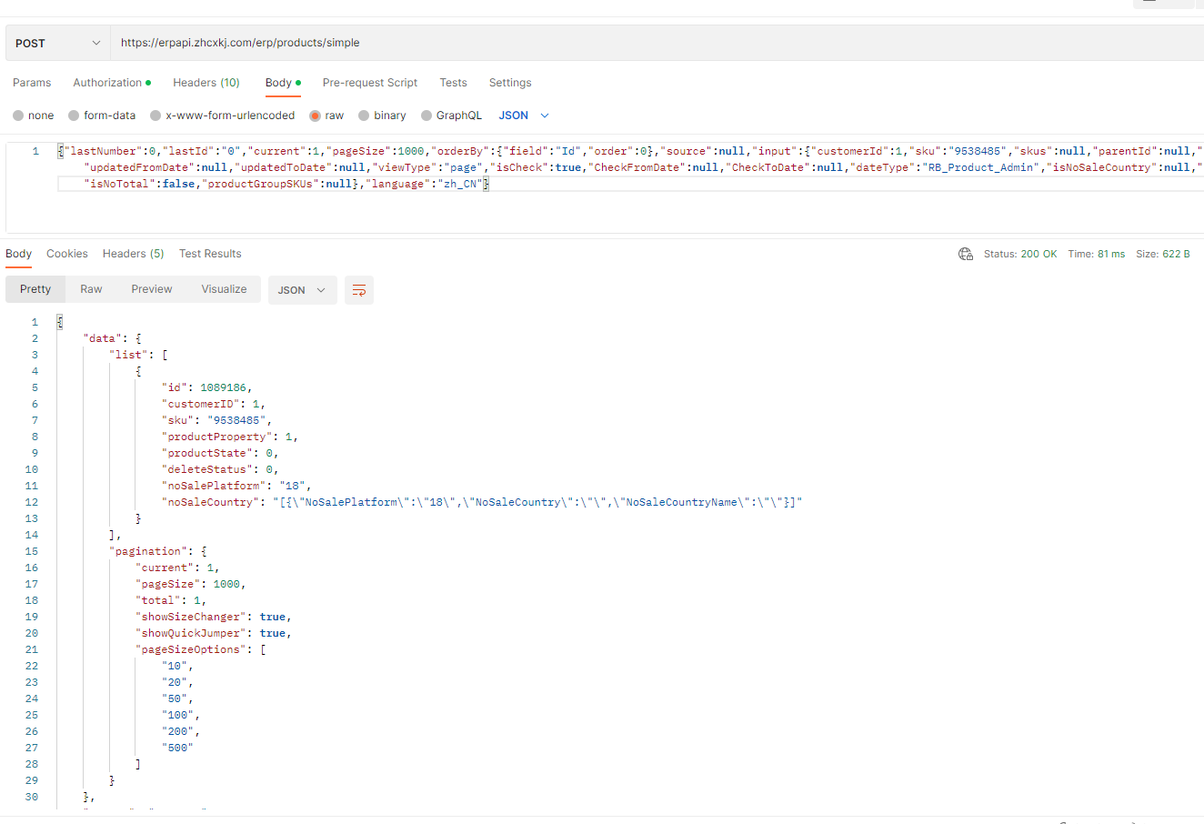The image size is (1204, 824).
Task: Switch to Headers (10) tab
Action: (x=206, y=83)
